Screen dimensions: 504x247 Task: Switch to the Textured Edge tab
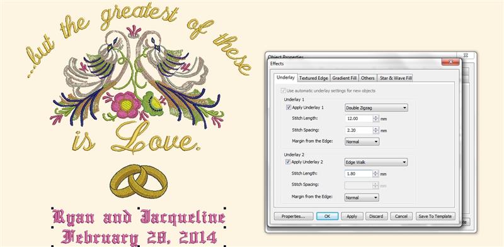pos(313,78)
